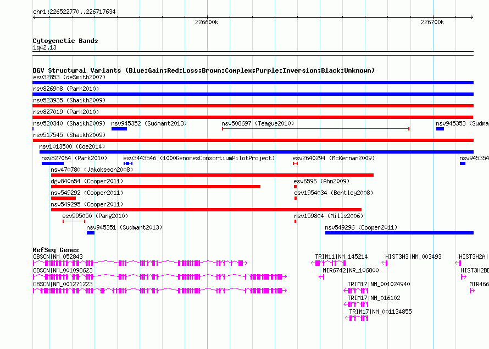Screen dimensions: 489x349
Task: Select nsv549296 (Cooper2011) label
Action: [361, 227]
